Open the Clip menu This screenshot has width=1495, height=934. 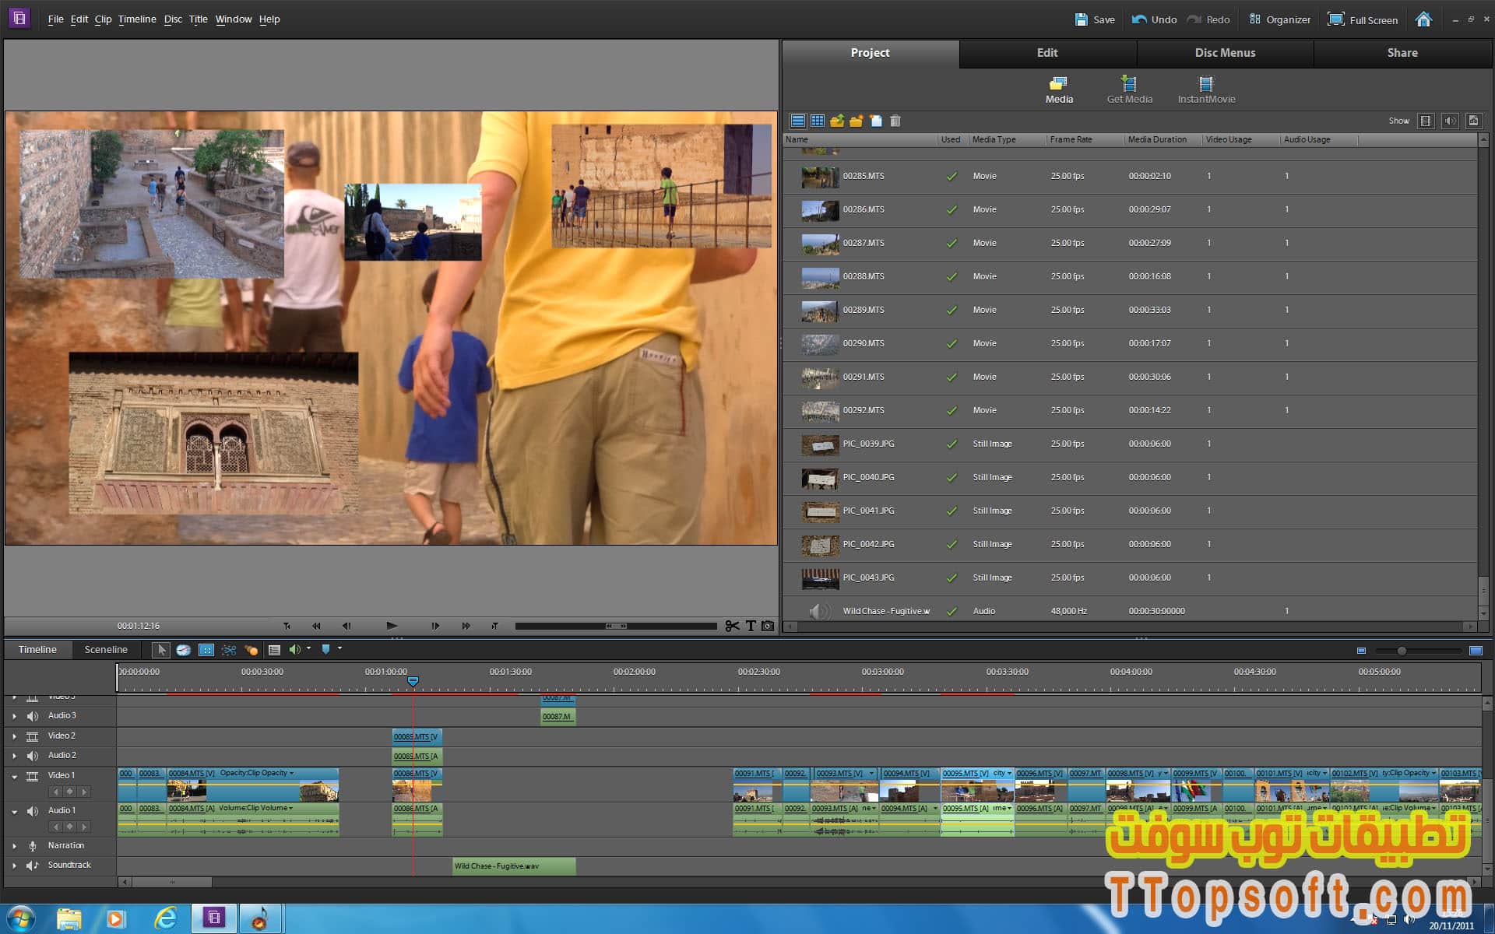coord(103,19)
